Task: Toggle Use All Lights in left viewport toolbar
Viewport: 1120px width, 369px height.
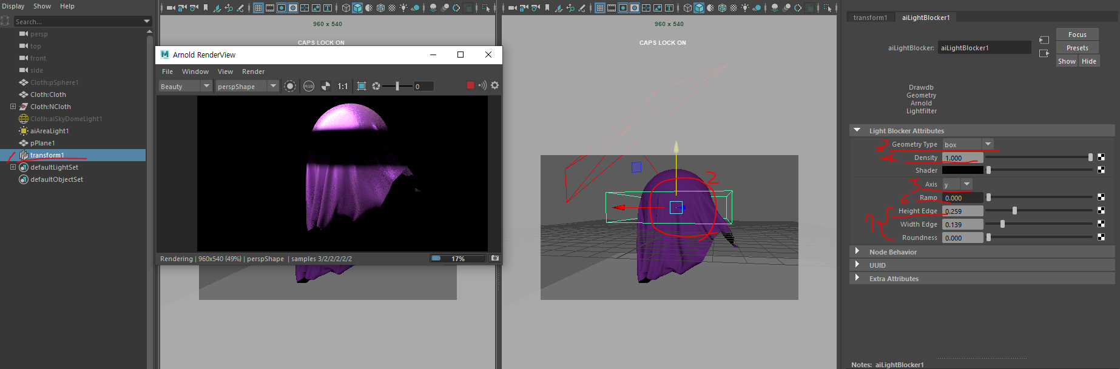Action: (x=403, y=8)
